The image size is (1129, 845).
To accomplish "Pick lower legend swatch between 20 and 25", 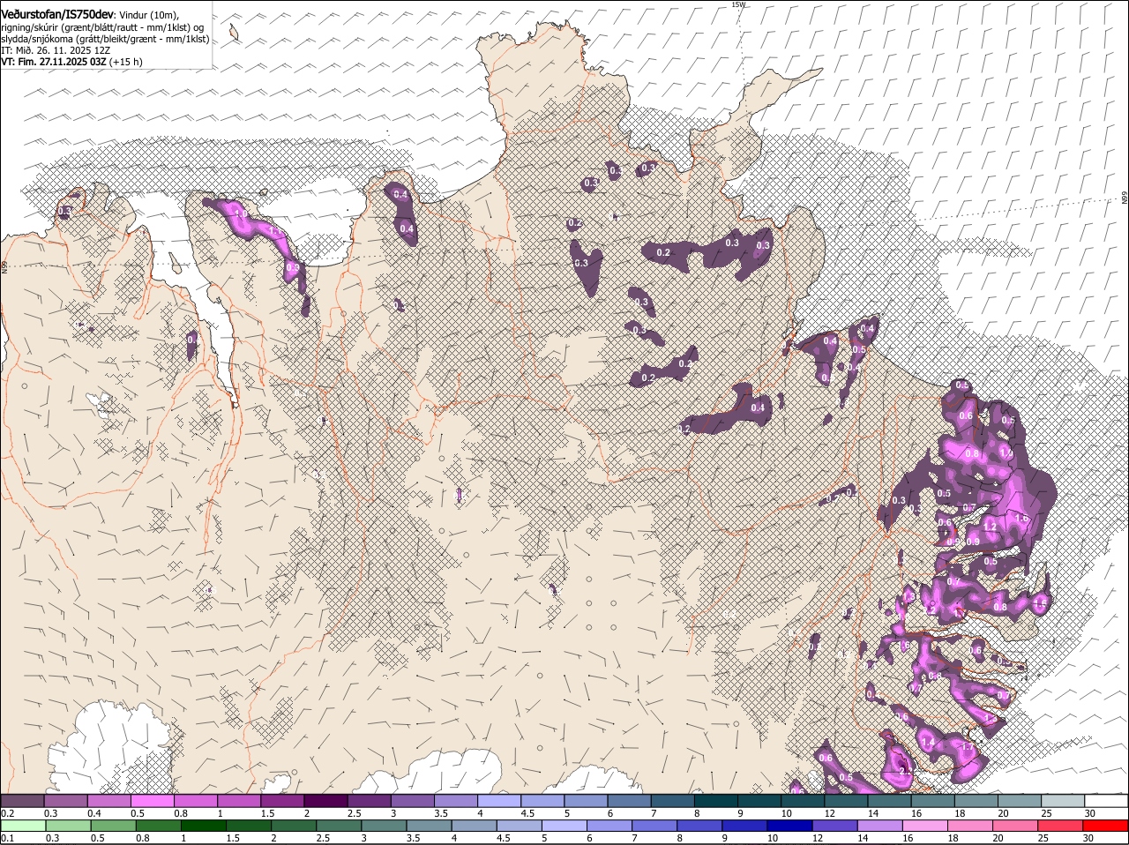I will (1015, 826).
